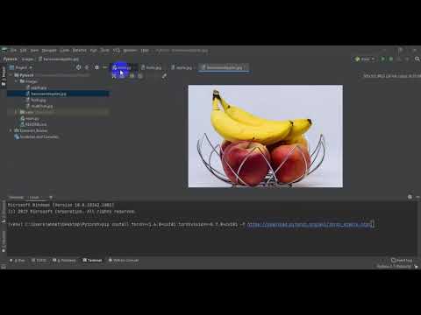Click the download.pytorch.org URL in terminal
The height and width of the screenshot is (315, 421).
tap(310, 224)
